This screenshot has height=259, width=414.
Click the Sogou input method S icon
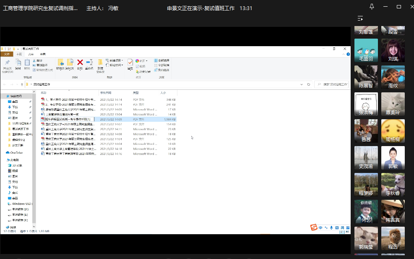point(314,228)
